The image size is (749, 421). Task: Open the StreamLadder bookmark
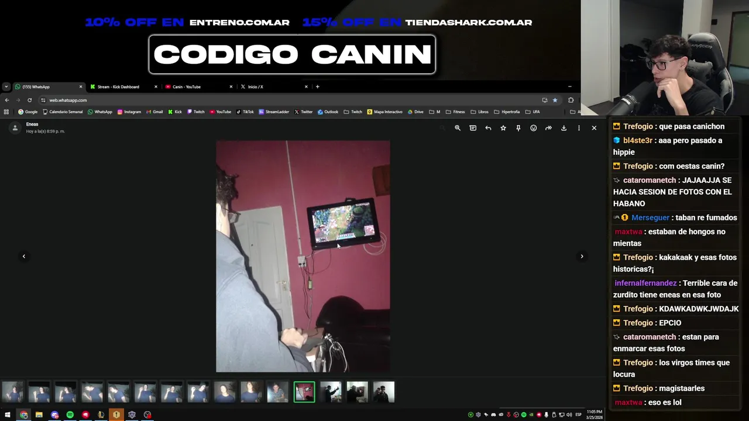[x=274, y=112]
